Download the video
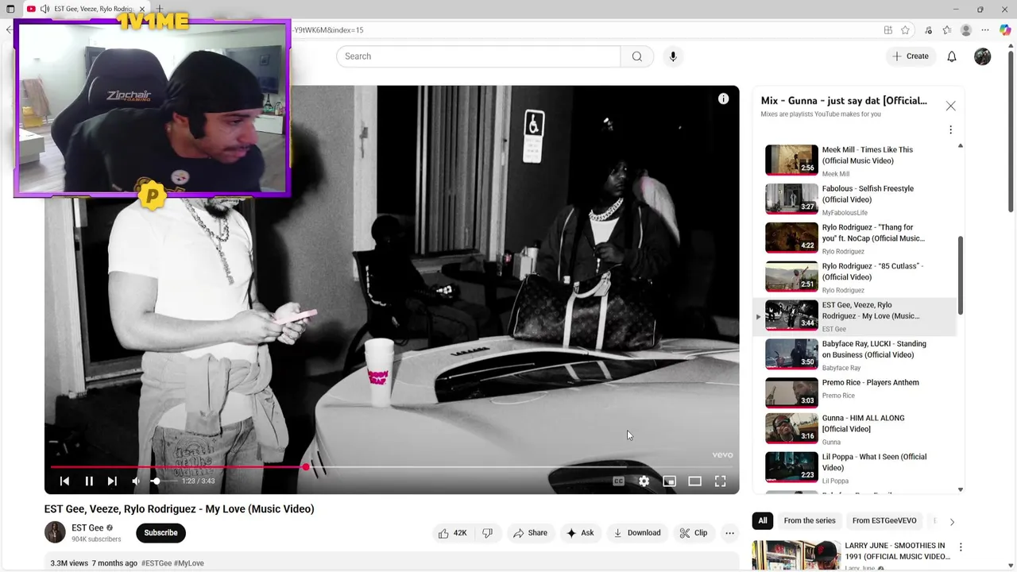 pos(637,533)
